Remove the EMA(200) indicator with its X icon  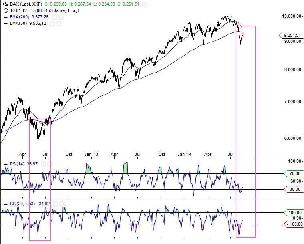point(61,17)
